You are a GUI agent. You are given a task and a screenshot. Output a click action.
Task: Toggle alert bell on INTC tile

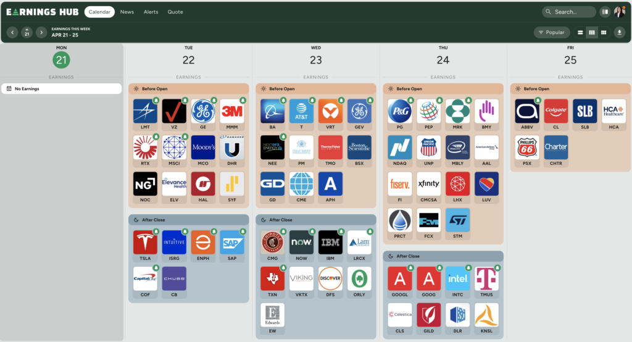pos(468,268)
